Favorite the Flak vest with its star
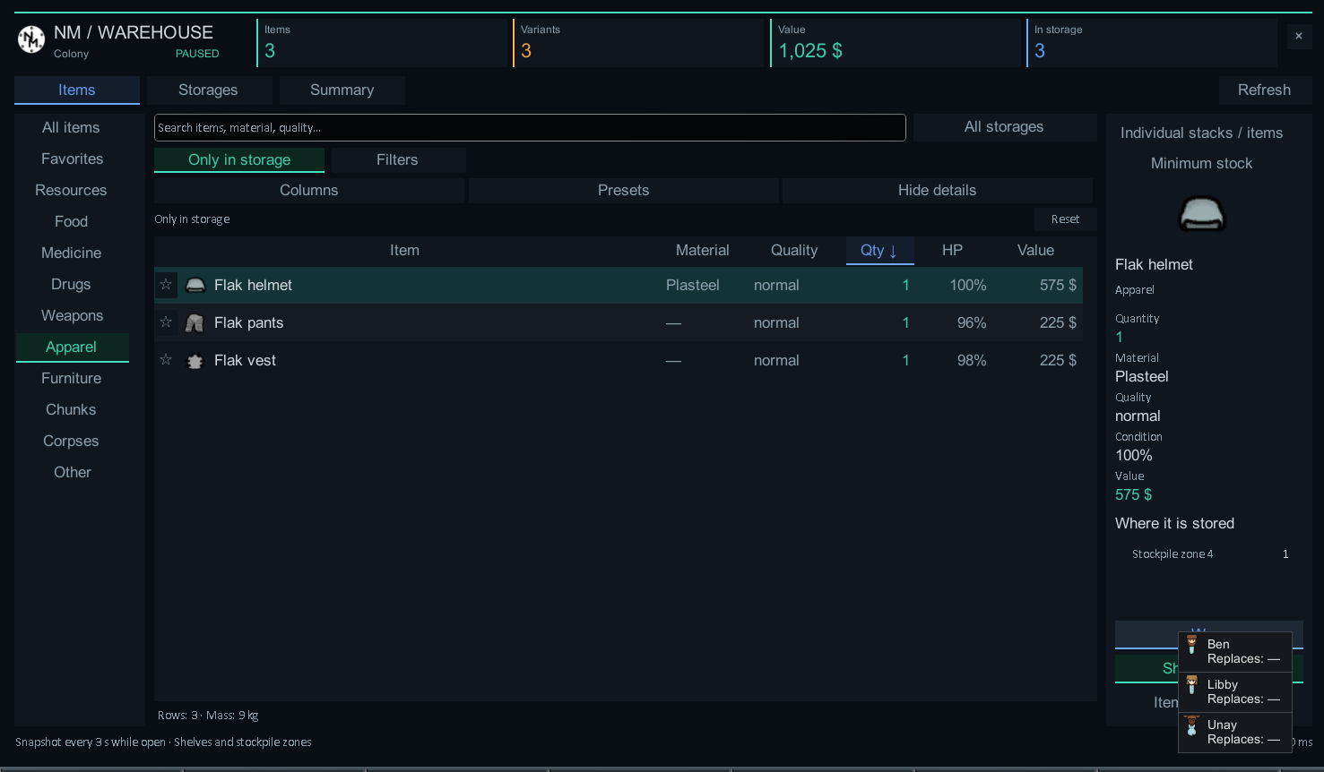This screenshot has width=1324, height=772. (x=166, y=360)
